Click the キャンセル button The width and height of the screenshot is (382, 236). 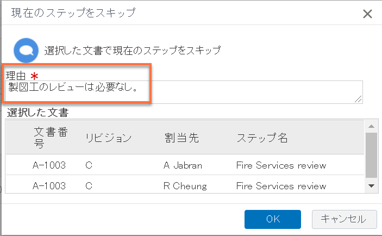coord(345,219)
